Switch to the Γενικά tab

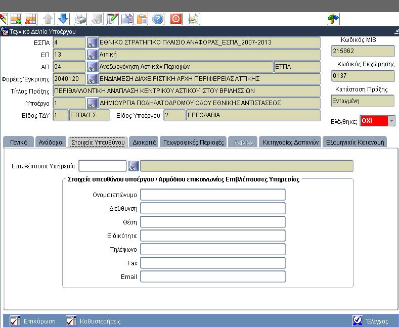[x=18, y=142]
